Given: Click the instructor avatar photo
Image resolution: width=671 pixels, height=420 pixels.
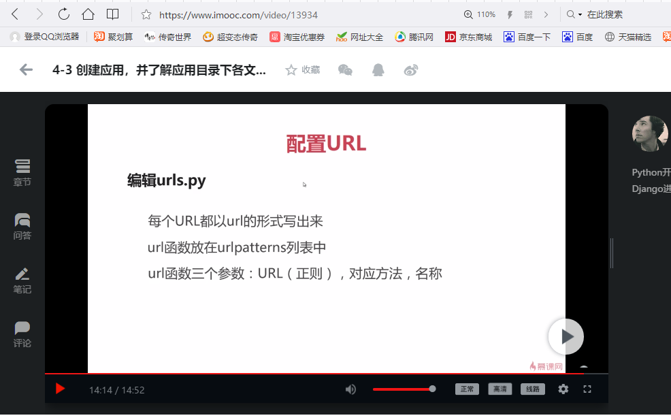Looking at the screenshot, I should coord(650,133).
